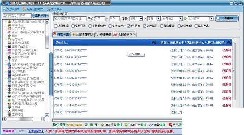Click the 笔记本电脑 laptop icon

[9, 71]
